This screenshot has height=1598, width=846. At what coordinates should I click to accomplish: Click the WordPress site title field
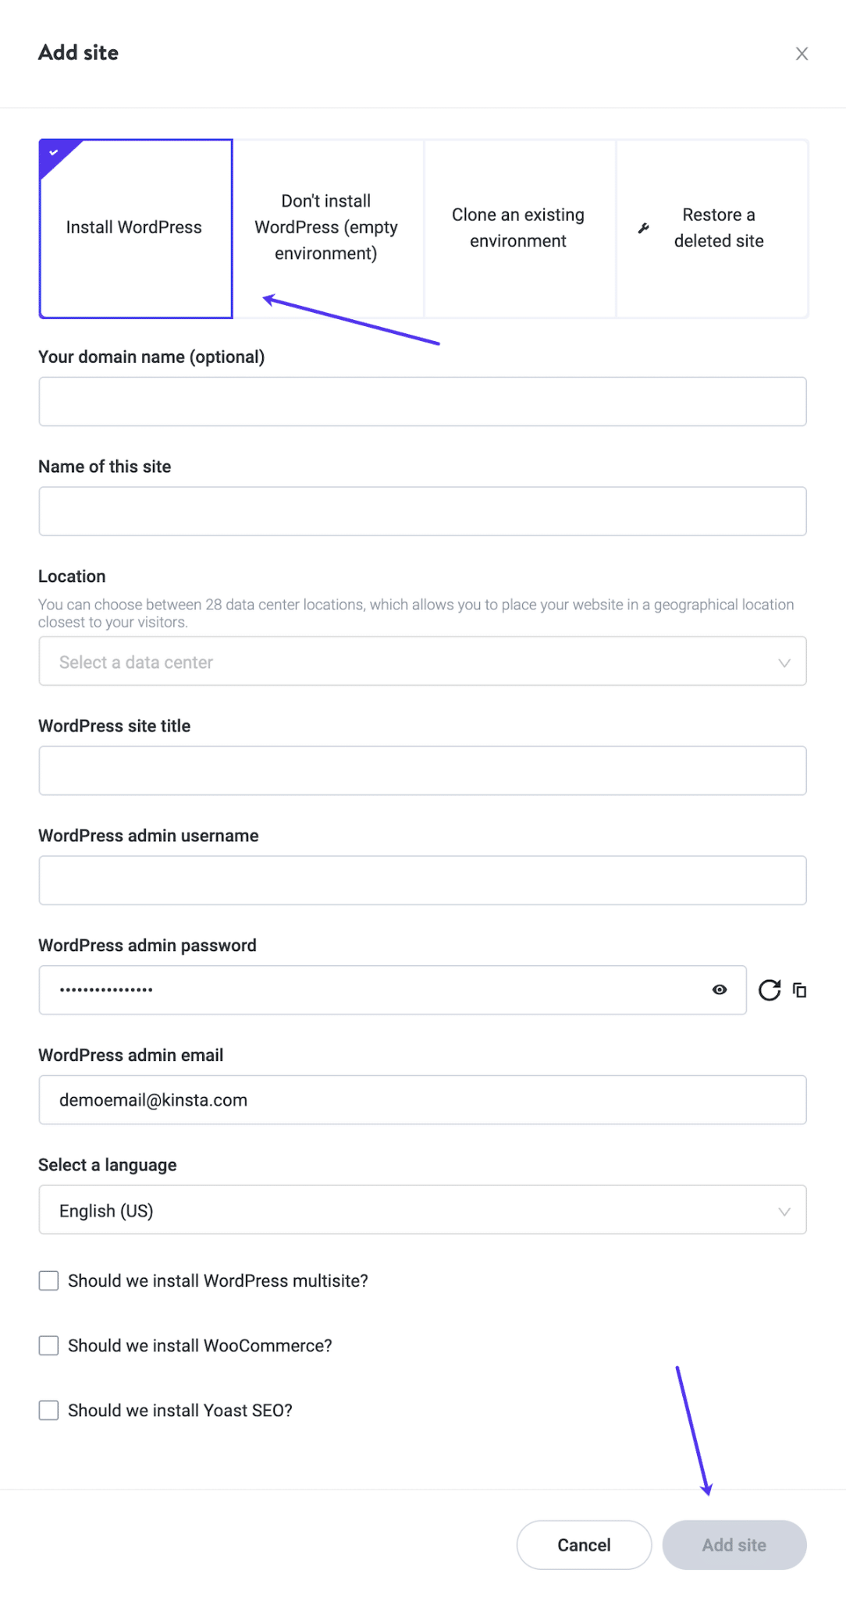pos(422,770)
